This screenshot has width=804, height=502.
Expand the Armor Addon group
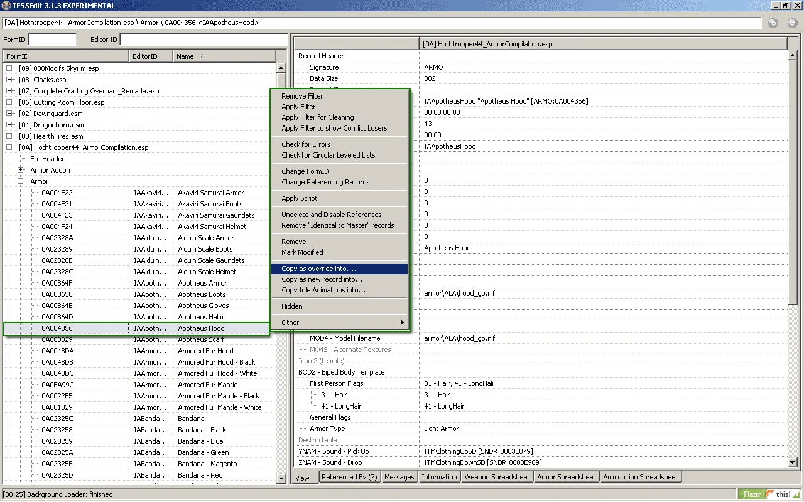tap(21, 170)
